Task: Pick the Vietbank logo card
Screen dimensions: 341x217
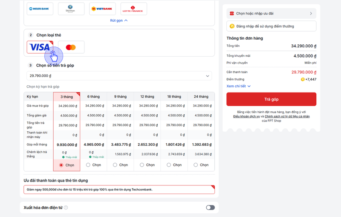Action: (x=102, y=9)
